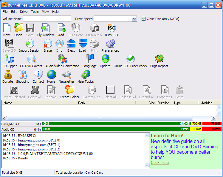Image resolution: width=223 pixels, height=177 pixels.
Task: Open the Bugs Report icon
Action: [x=159, y=59]
